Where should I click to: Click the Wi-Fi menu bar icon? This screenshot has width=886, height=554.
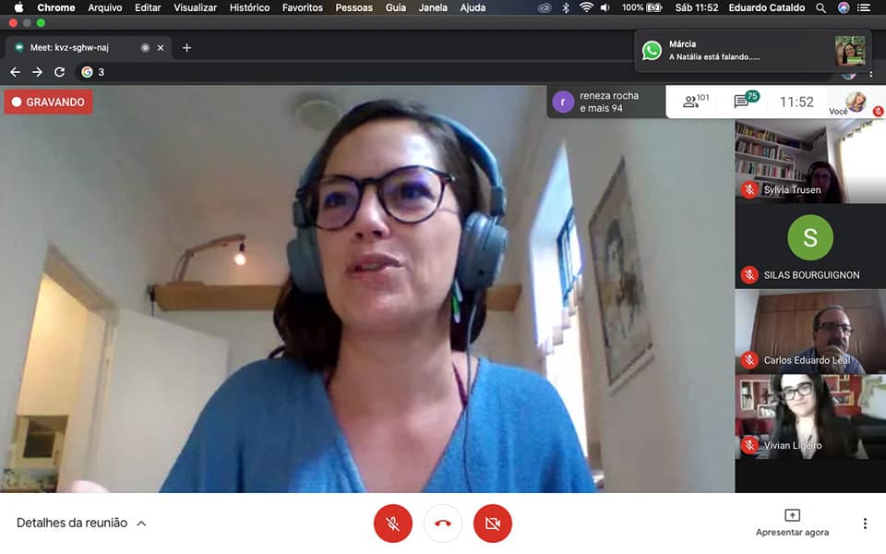point(586,7)
